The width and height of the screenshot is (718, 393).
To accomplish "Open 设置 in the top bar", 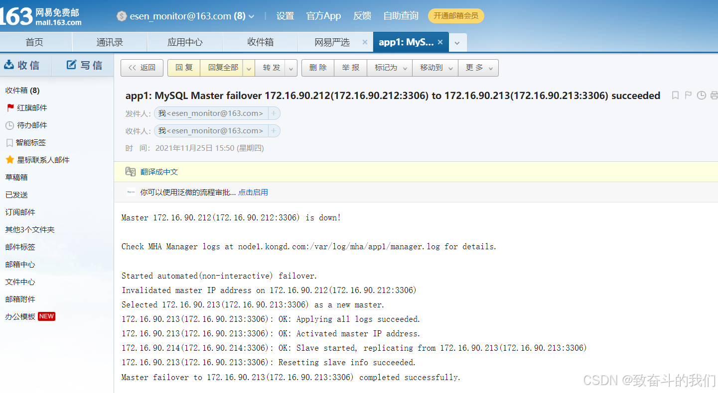I will [x=285, y=16].
